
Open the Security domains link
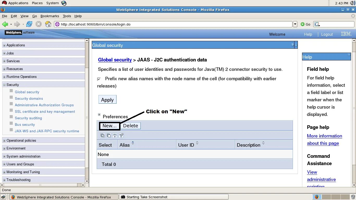(29, 98)
